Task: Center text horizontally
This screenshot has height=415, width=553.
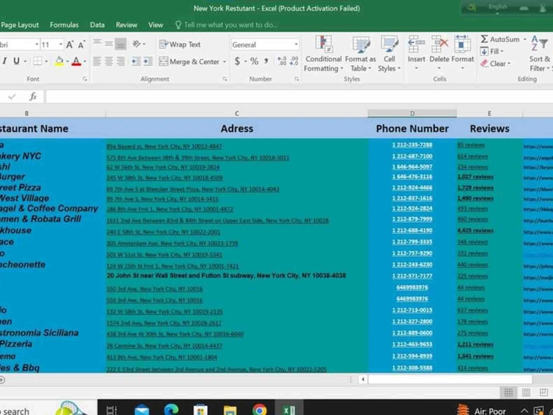Action: click(x=109, y=61)
